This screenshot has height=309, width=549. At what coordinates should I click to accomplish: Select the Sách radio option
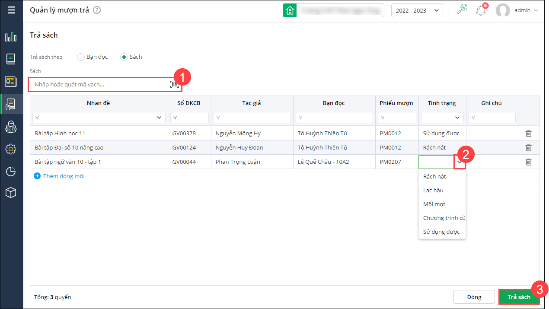[124, 57]
